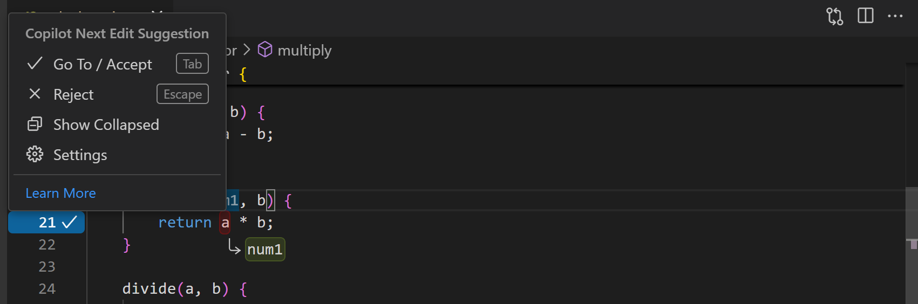Click the checkmark icon beside Go To / Accept

point(35,64)
